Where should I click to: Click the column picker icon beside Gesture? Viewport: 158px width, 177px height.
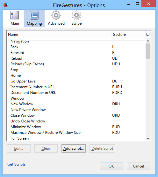pos(148,35)
